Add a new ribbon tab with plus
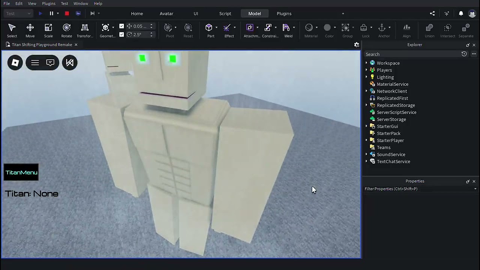The image size is (480, 270). 343,13
